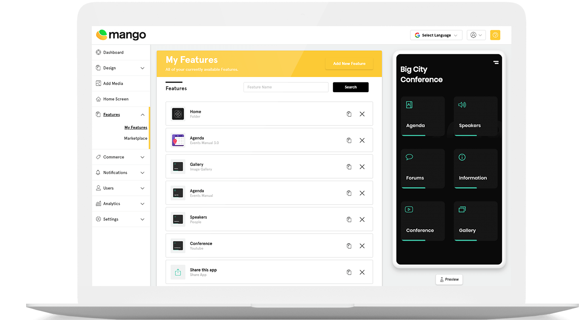Image resolution: width=579 pixels, height=320 pixels.
Task: Click the Add New Feature button
Action: [x=349, y=63]
